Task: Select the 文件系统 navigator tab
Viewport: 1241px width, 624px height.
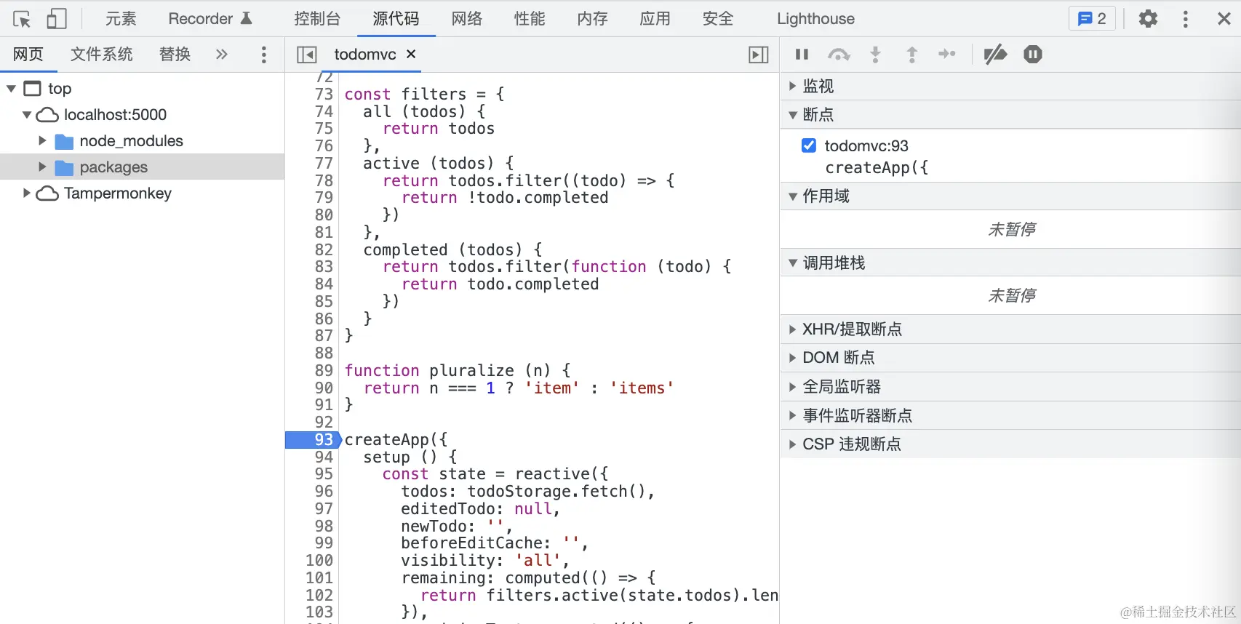Action: tap(102, 55)
